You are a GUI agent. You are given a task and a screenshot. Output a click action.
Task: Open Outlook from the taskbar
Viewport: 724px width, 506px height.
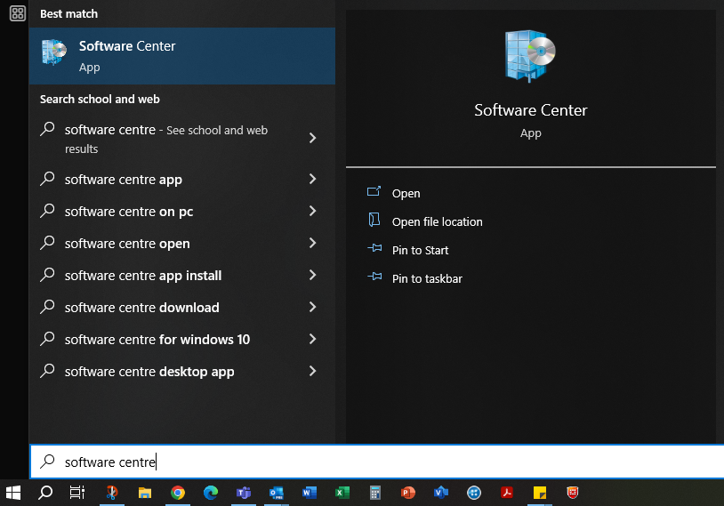coord(276,493)
